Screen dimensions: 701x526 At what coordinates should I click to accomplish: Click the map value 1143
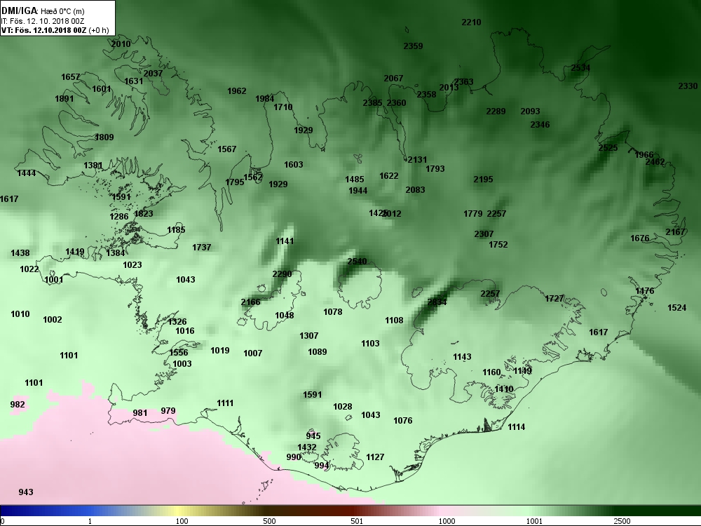coord(462,356)
